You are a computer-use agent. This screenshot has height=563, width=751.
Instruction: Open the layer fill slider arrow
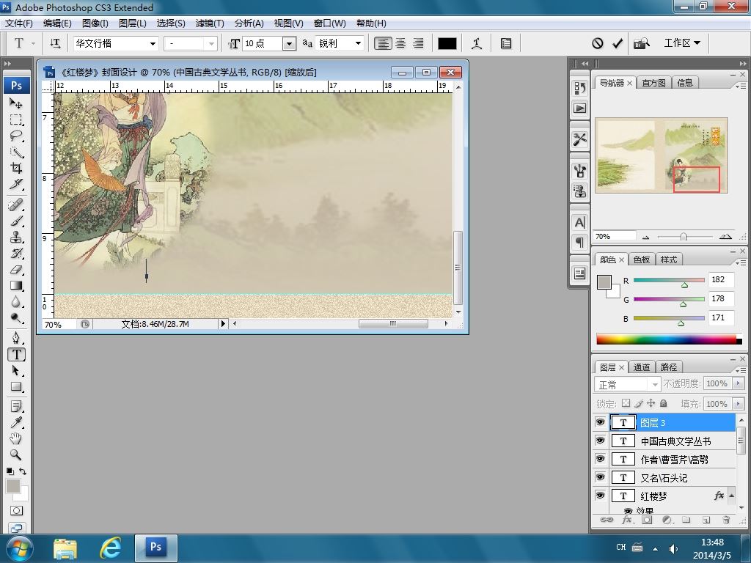pos(738,404)
